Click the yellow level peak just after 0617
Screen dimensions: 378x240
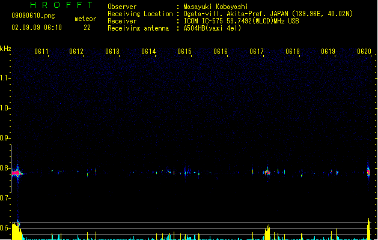pyautogui.click(x=267, y=232)
